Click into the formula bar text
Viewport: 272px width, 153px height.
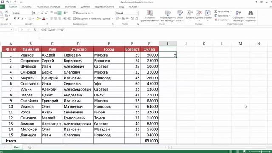point(53,30)
